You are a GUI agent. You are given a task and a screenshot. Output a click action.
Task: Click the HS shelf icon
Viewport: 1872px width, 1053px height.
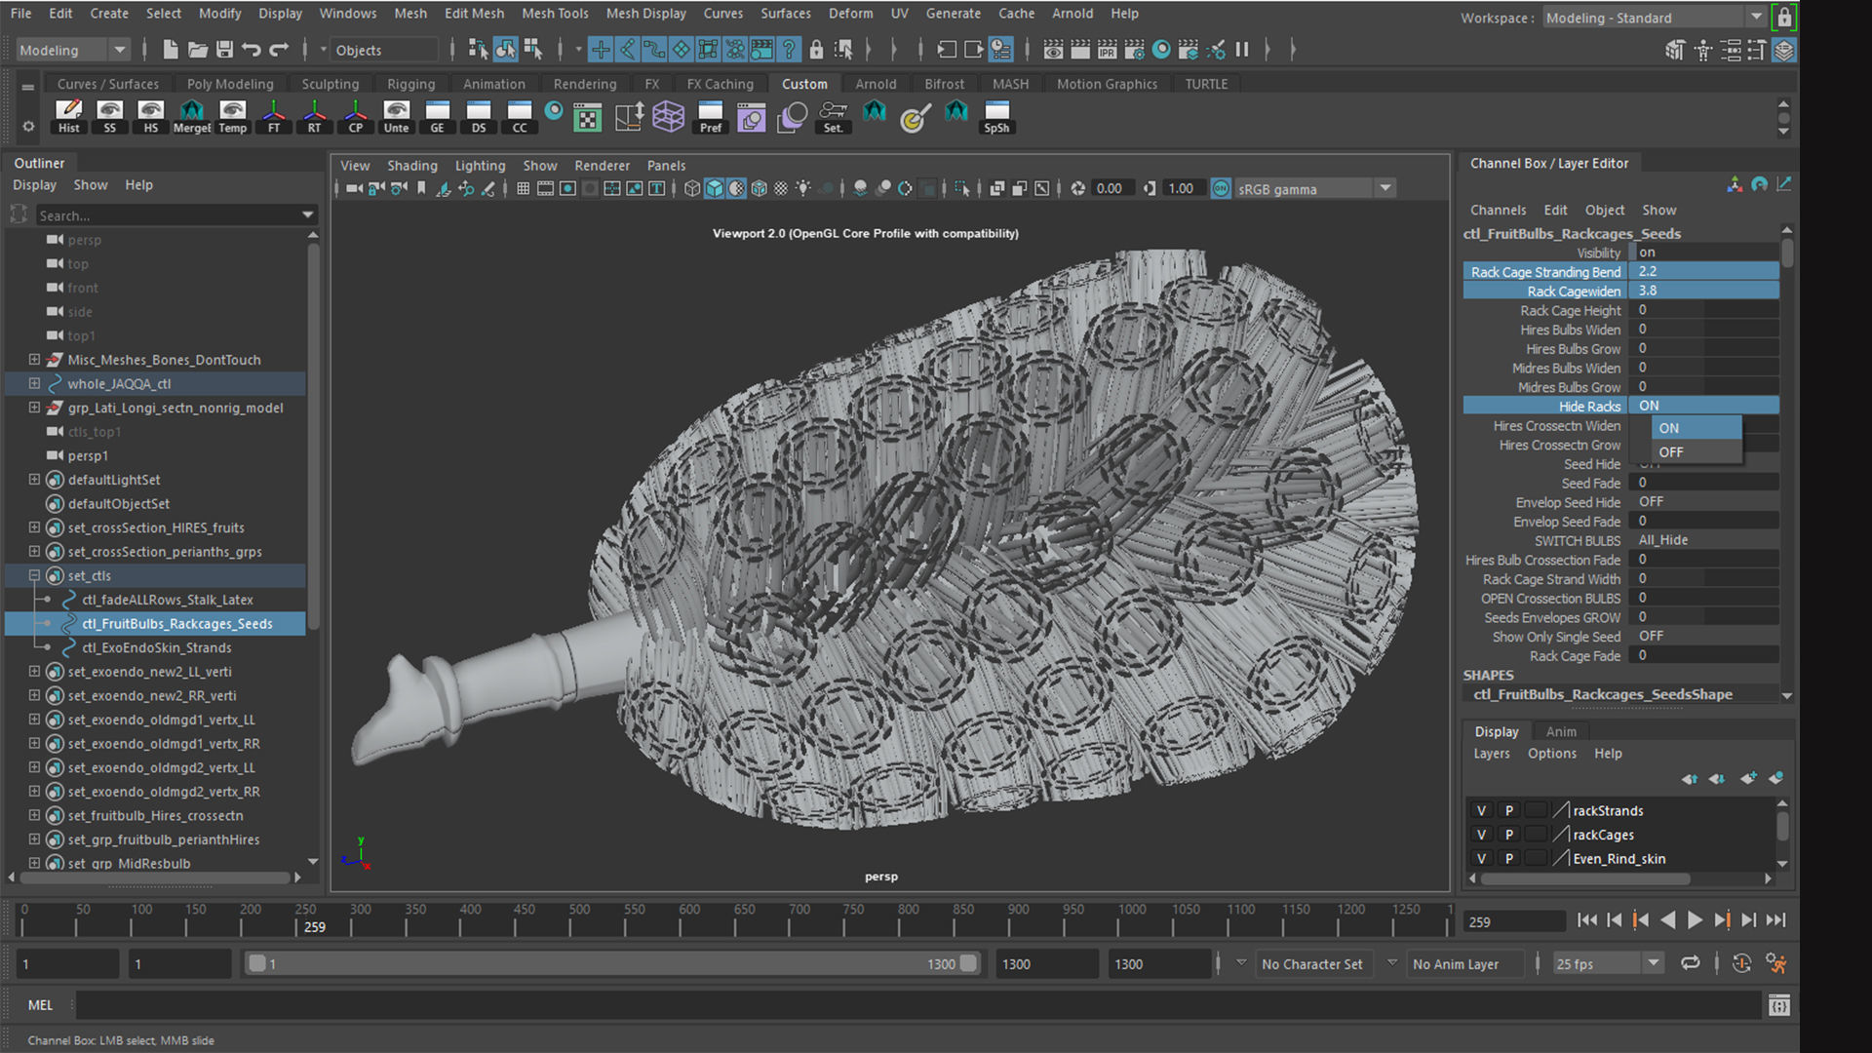point(150,116)
